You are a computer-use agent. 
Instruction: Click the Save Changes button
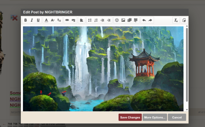(130, 117)
